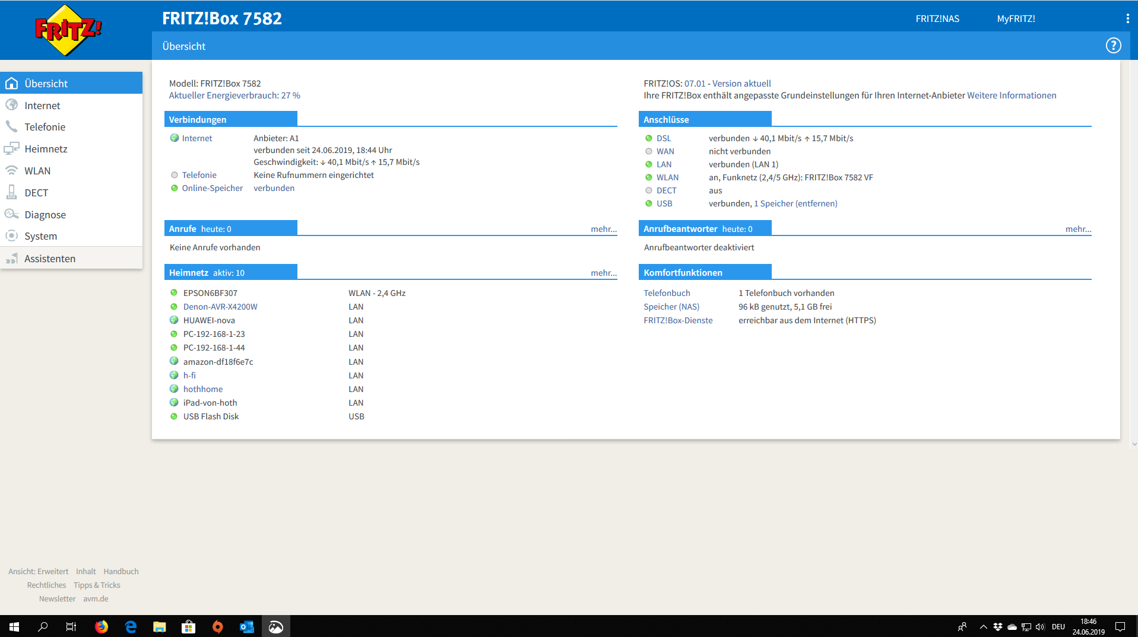Open the WAN link under Anschlüsse
Screen dimensions: 1138x637
coord(665,151)
